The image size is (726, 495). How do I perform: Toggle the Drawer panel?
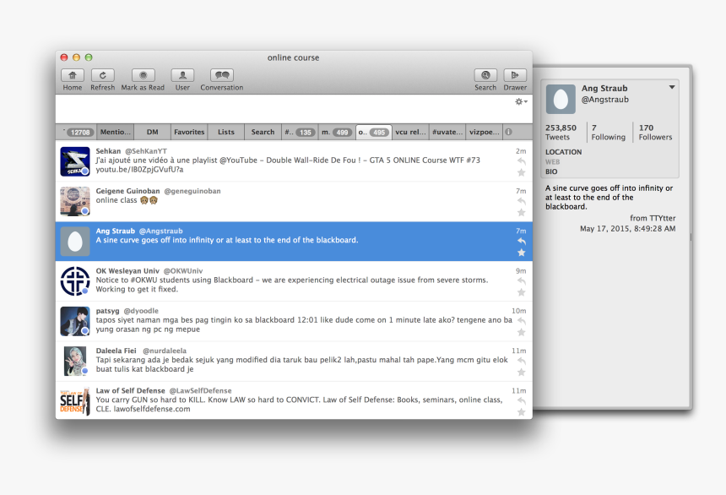tap(515, 76)
